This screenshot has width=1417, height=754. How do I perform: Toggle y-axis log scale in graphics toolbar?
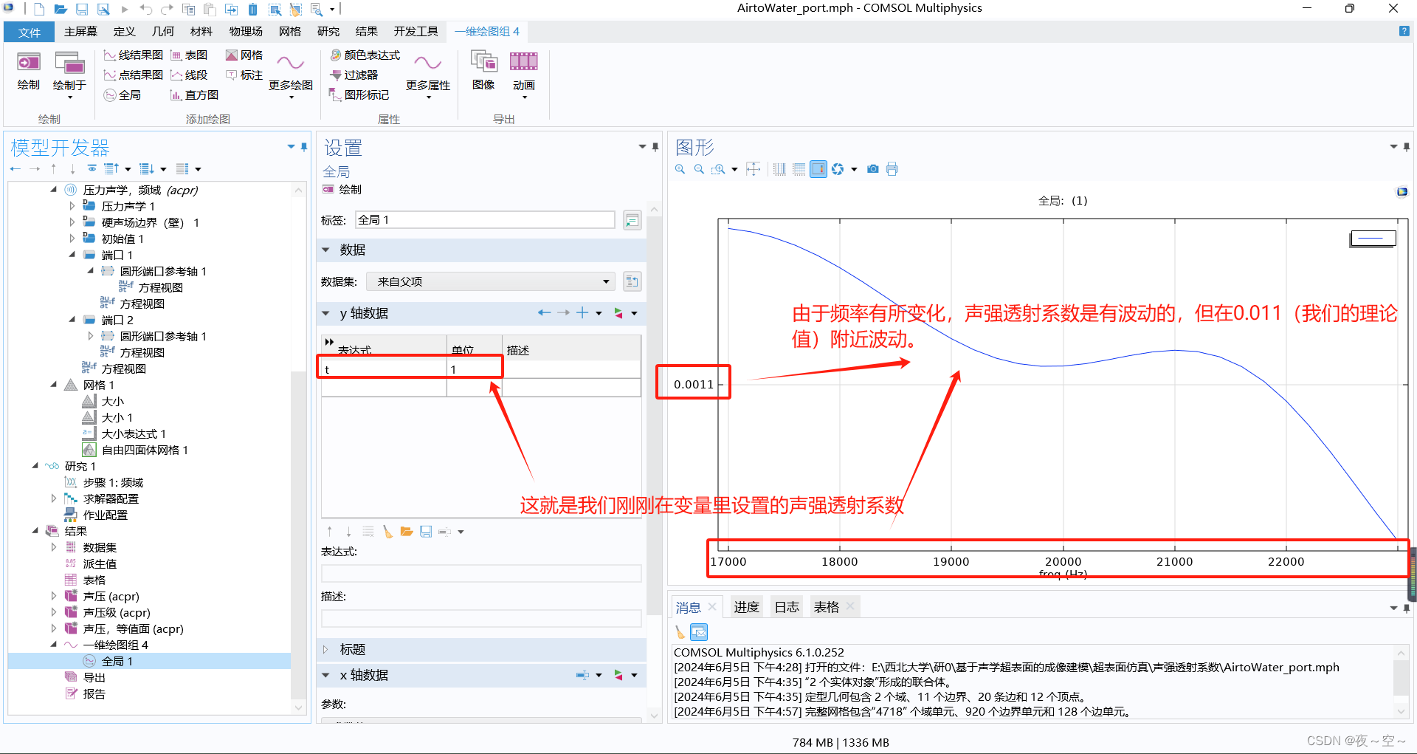point(799,169)
